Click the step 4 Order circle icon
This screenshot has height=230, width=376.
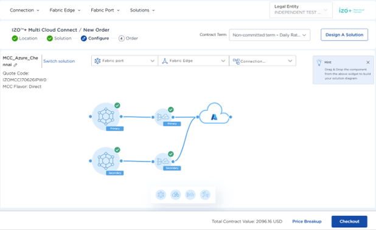coord(121,38)
